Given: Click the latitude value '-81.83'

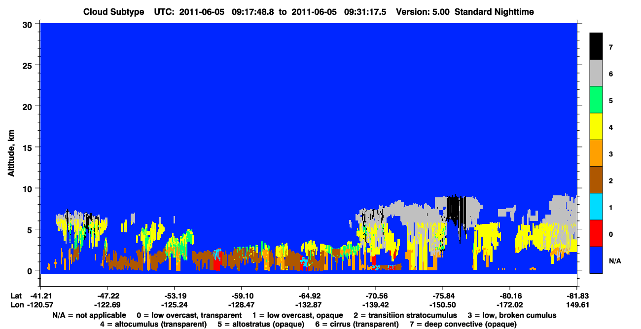Looking at the screenshot, I should pyautogui.click(x=577, y=295).
